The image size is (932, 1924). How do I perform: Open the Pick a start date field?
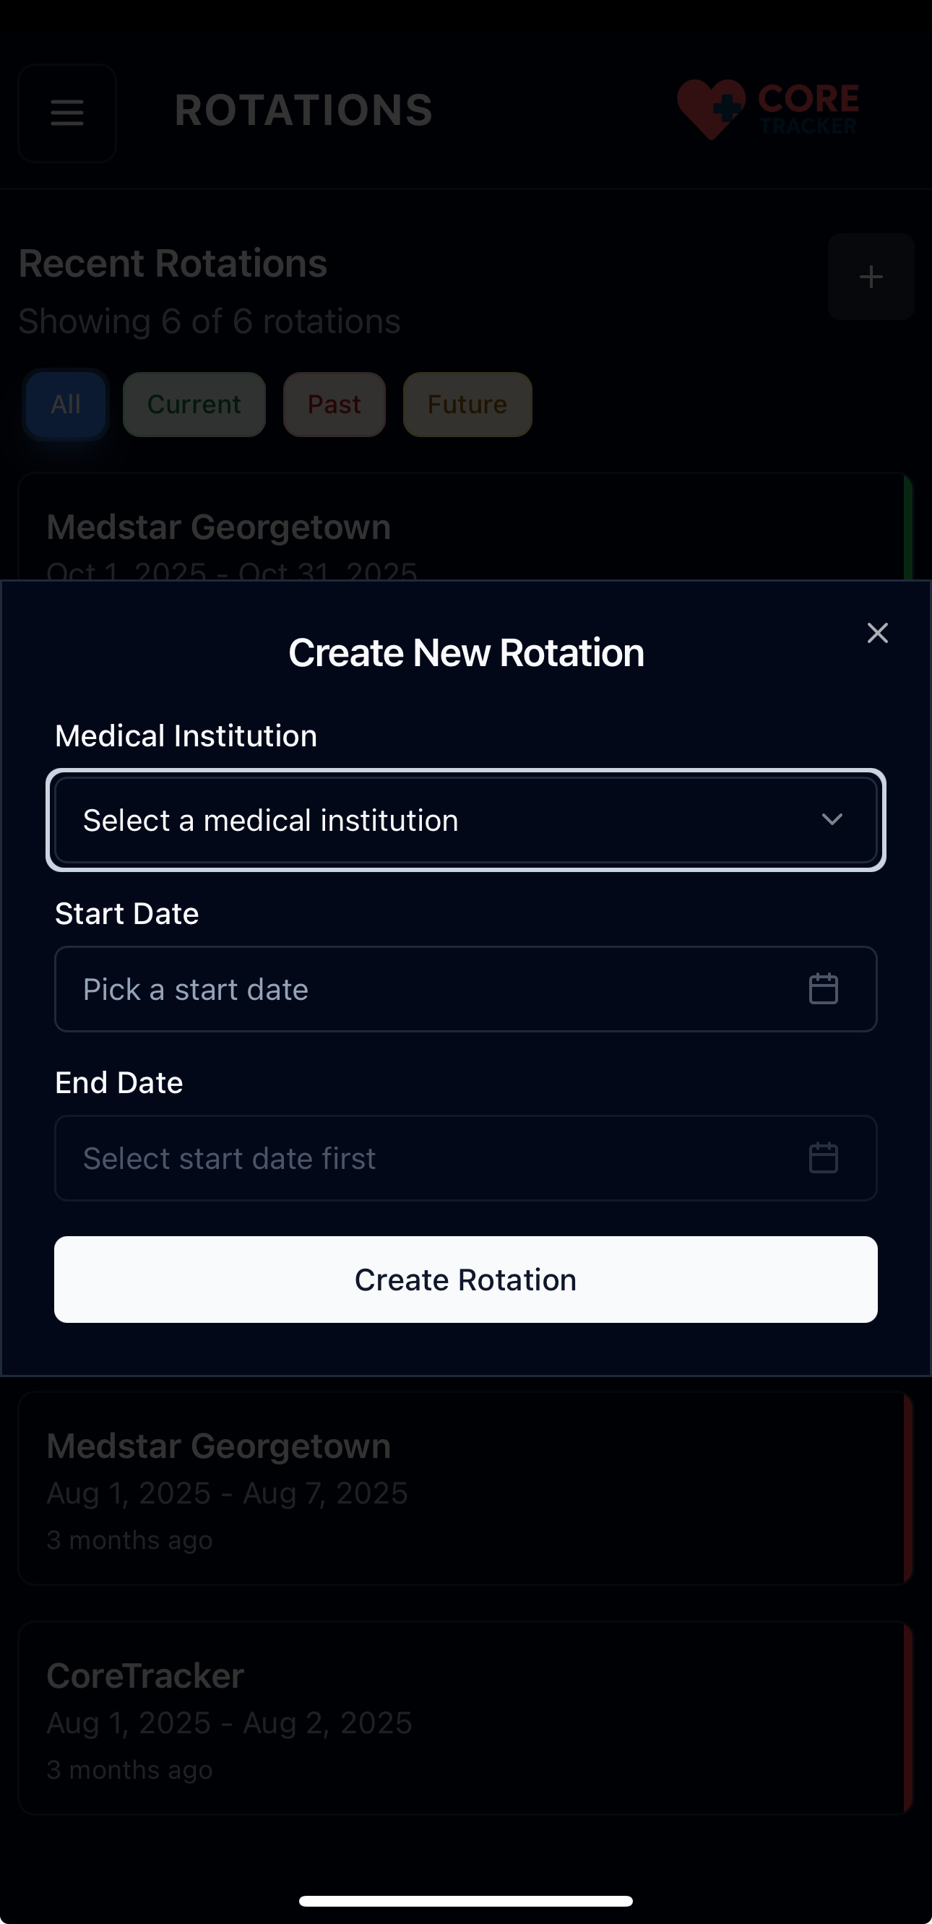point(433,989)
